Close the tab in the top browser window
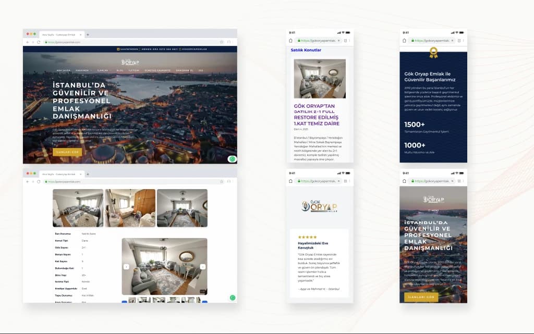This screenshot has height=334, width=534. click(80, 35)
